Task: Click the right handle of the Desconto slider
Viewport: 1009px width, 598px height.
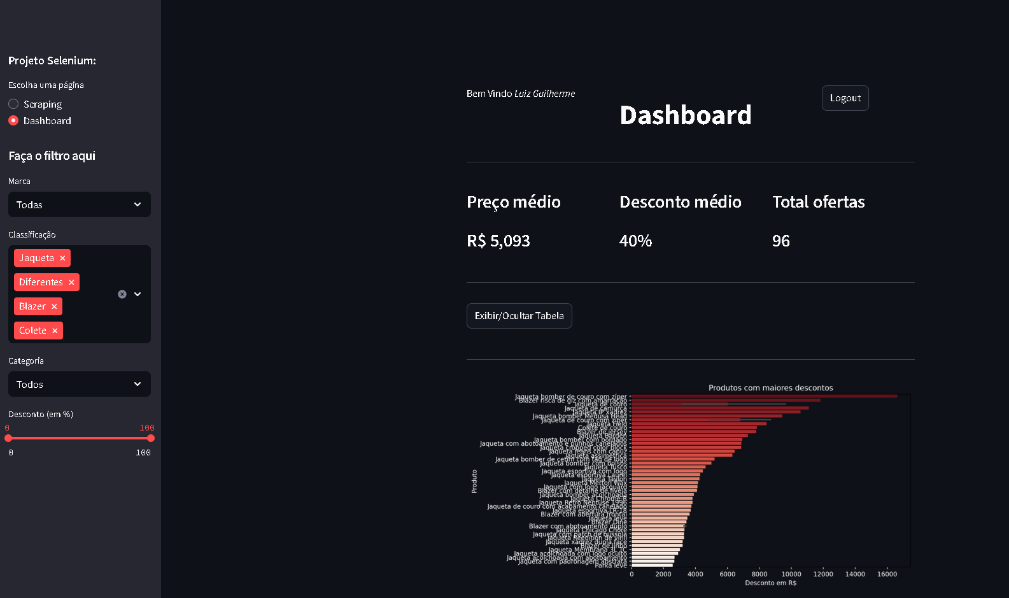Action: point(151,438)
